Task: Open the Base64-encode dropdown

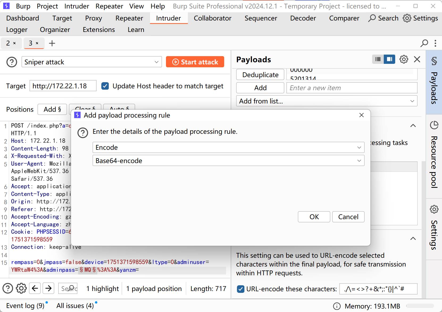Action: pos(228,161)
